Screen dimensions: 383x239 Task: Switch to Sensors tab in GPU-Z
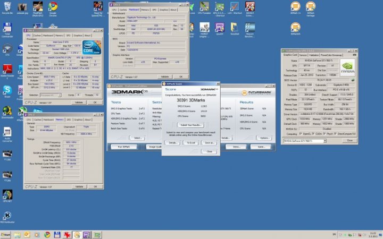[x=303, y=55]
